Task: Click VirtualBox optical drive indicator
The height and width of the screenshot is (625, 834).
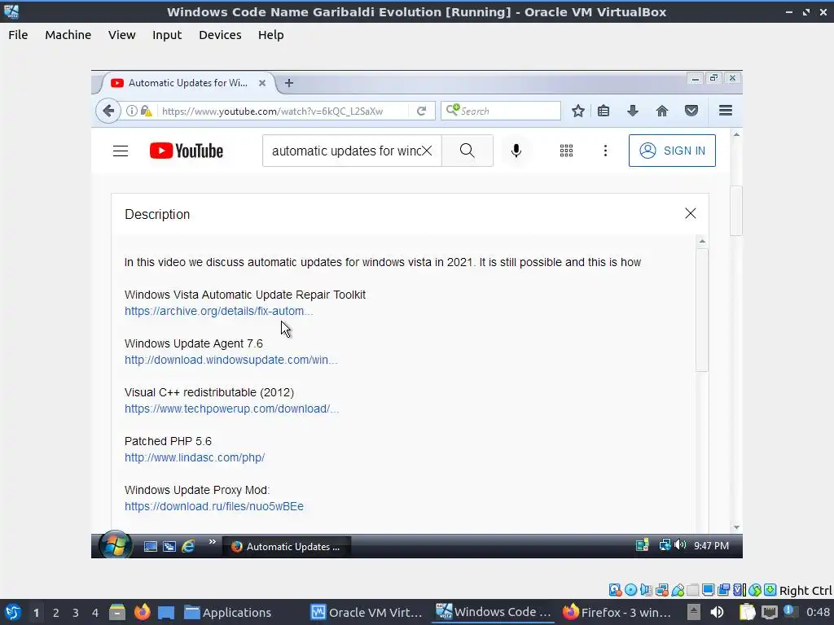Action: [x=631, y=590]
